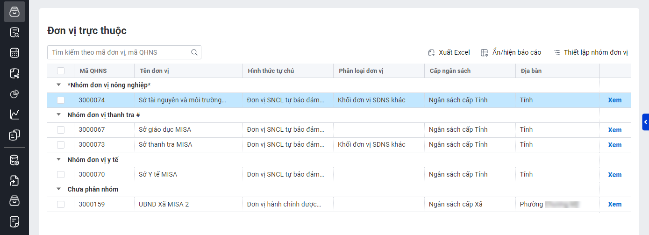Screen dimensions: 649x235
Task: Focus the unit code search field
Action: pyautogui.click(x=119, y=52)
